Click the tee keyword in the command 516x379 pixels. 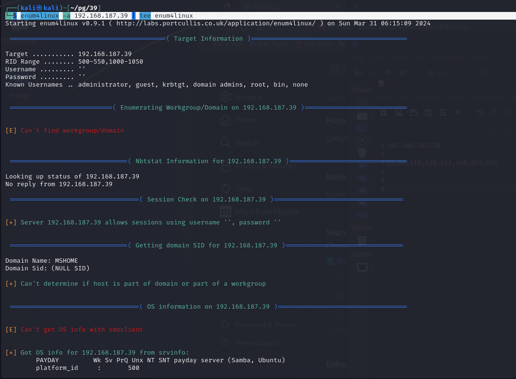[x=145, y=15]
